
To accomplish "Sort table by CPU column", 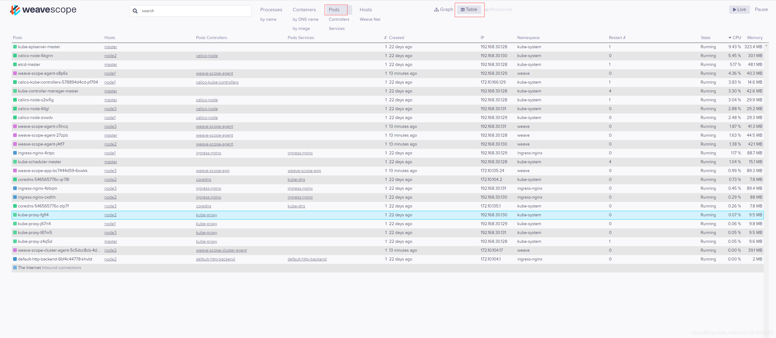I will click(x=737, y=38).
